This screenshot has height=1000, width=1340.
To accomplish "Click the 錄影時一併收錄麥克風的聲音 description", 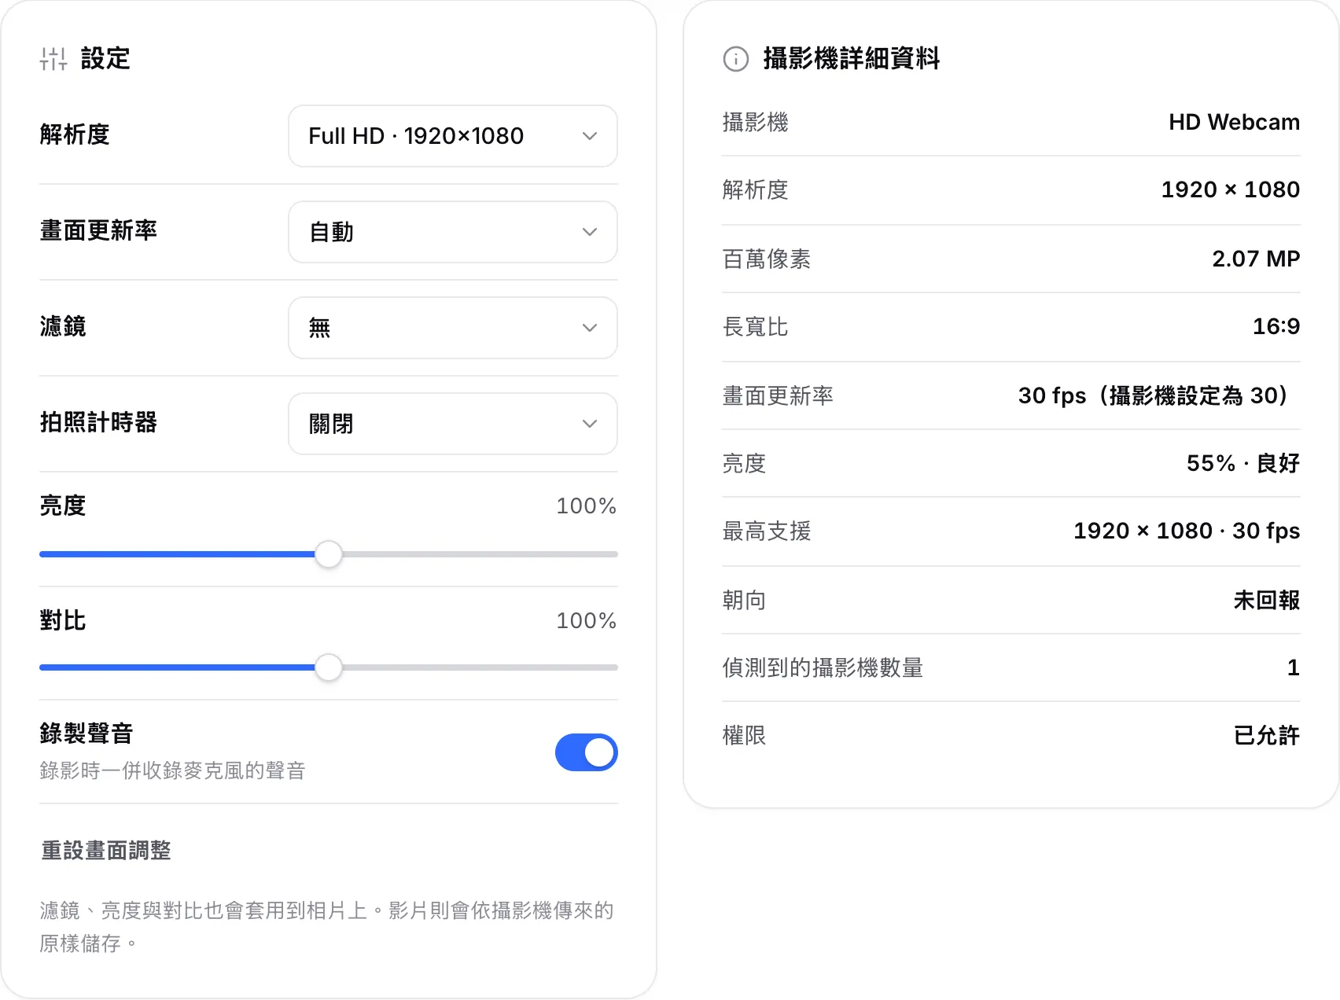I will tap(172, 770).
